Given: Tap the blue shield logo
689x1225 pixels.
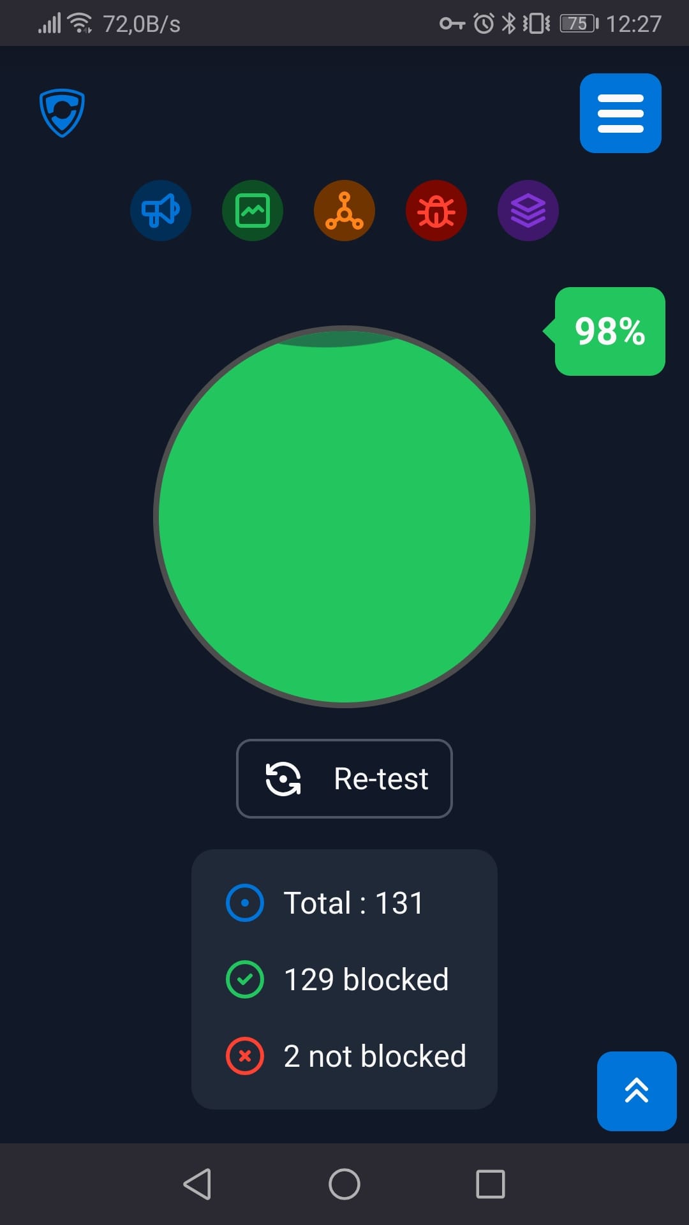Looking at the screenshot, I should (x=62, y=112).
